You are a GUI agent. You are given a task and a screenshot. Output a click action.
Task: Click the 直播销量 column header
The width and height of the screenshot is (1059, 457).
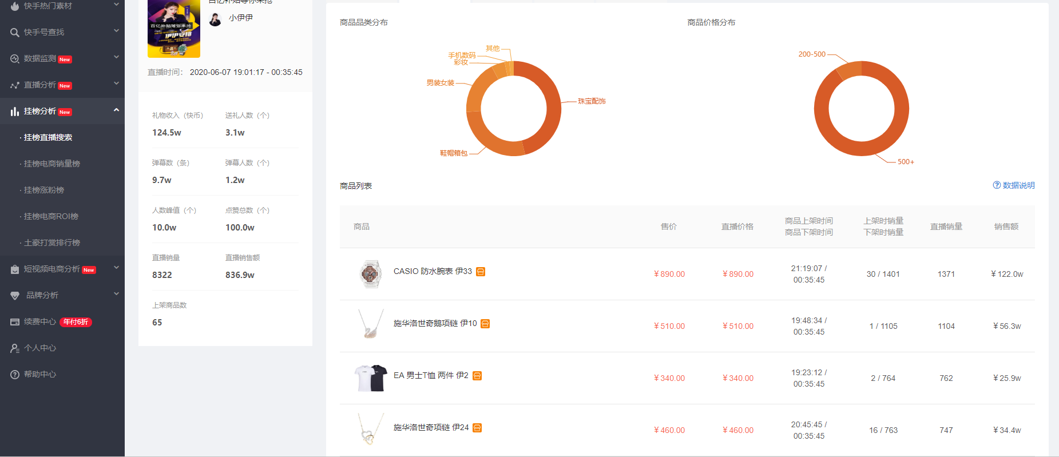click(946, 226)
